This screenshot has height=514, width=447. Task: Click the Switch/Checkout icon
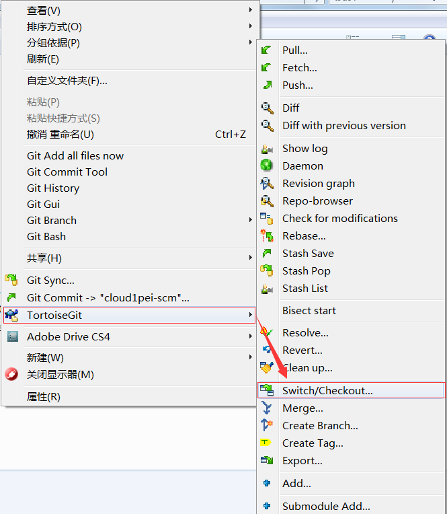[x=267, y=390]
